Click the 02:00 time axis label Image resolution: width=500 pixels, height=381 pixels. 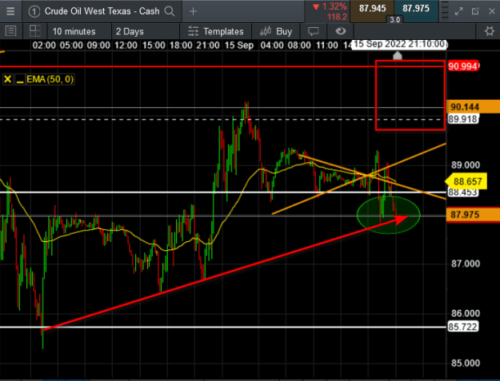pos(44,46)
